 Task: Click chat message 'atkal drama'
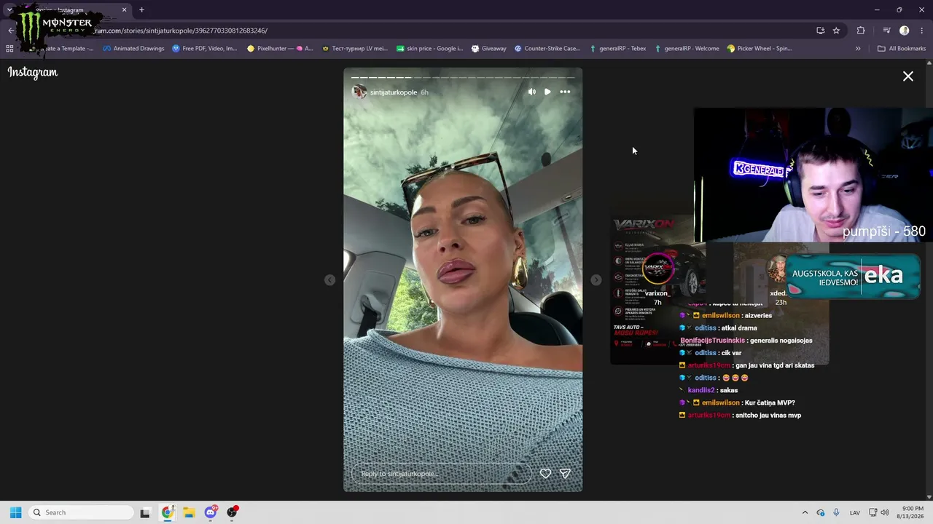[739, 328]
